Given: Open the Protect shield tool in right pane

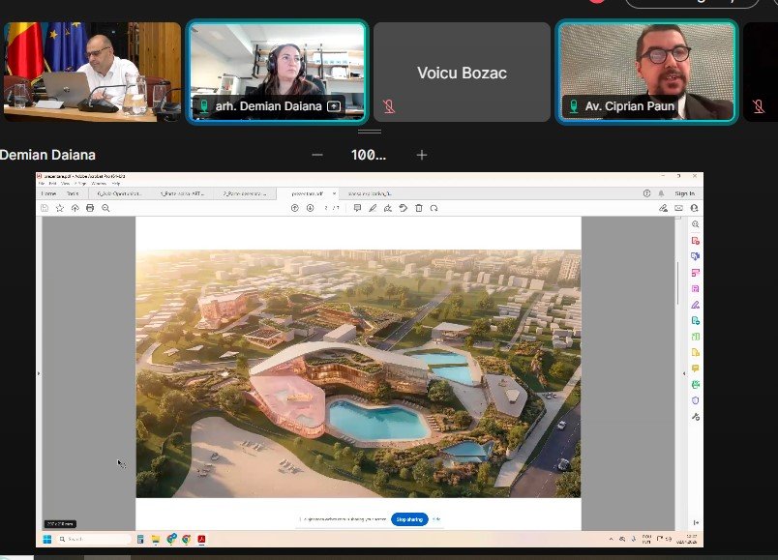Looking at the screenshot, I should pyautogui.click(x=695, y=399).
